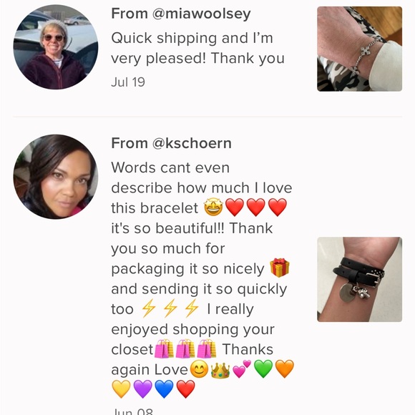Viewport: 415px width, 415px height.
Task: Tap the @kschoern username link
Action: pos(192,143)
